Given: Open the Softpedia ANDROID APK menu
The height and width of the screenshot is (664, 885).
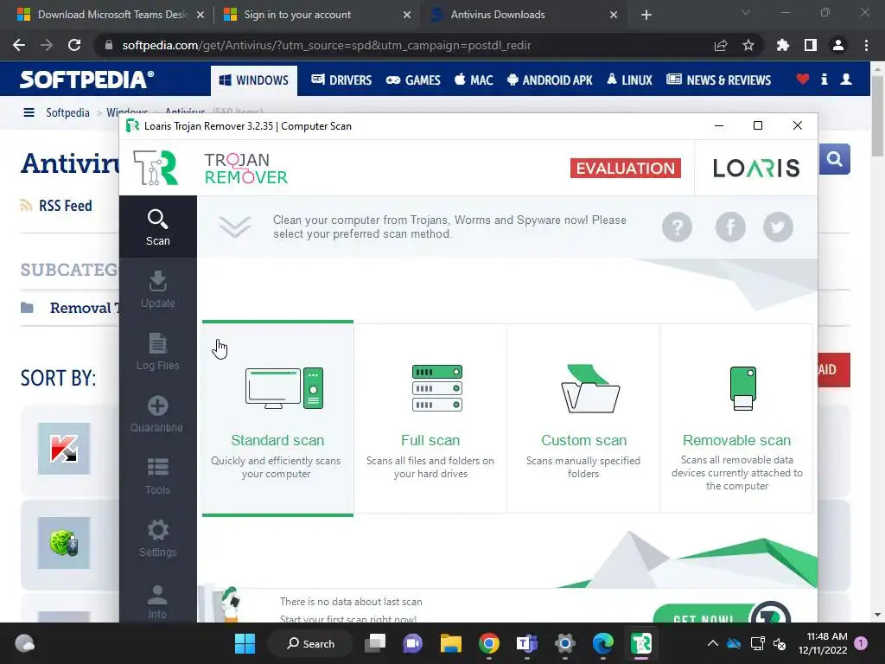Looking at the screenshot, I should [550, 80].
